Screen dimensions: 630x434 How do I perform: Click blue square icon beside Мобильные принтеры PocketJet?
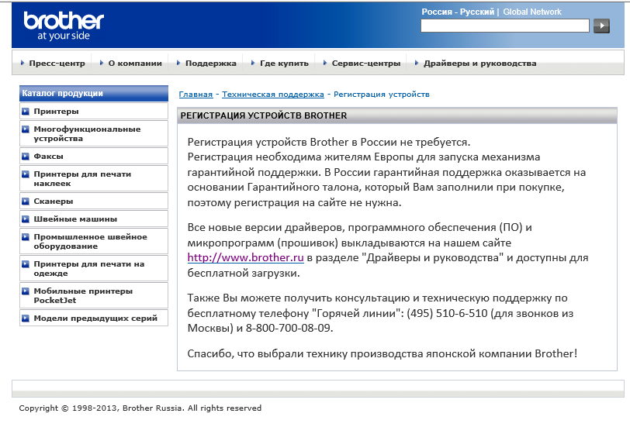point(26,291)
